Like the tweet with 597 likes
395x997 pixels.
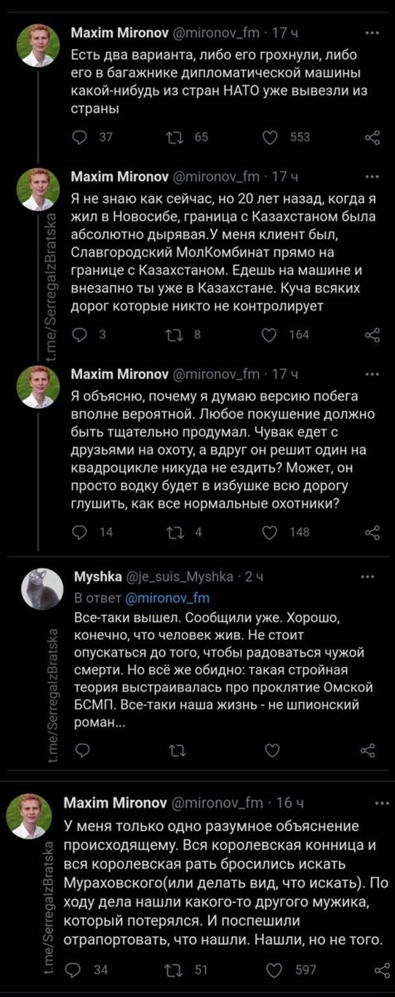(275, 970)
